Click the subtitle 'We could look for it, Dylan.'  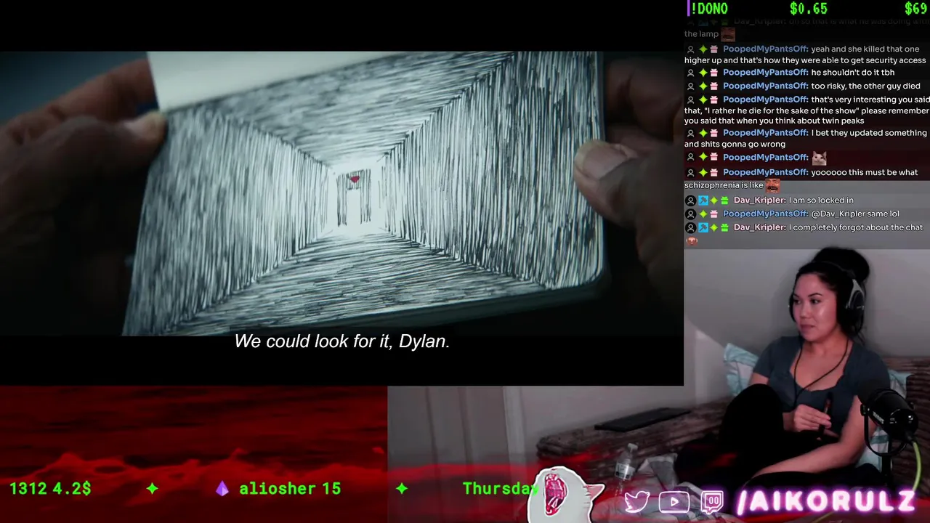342,341
